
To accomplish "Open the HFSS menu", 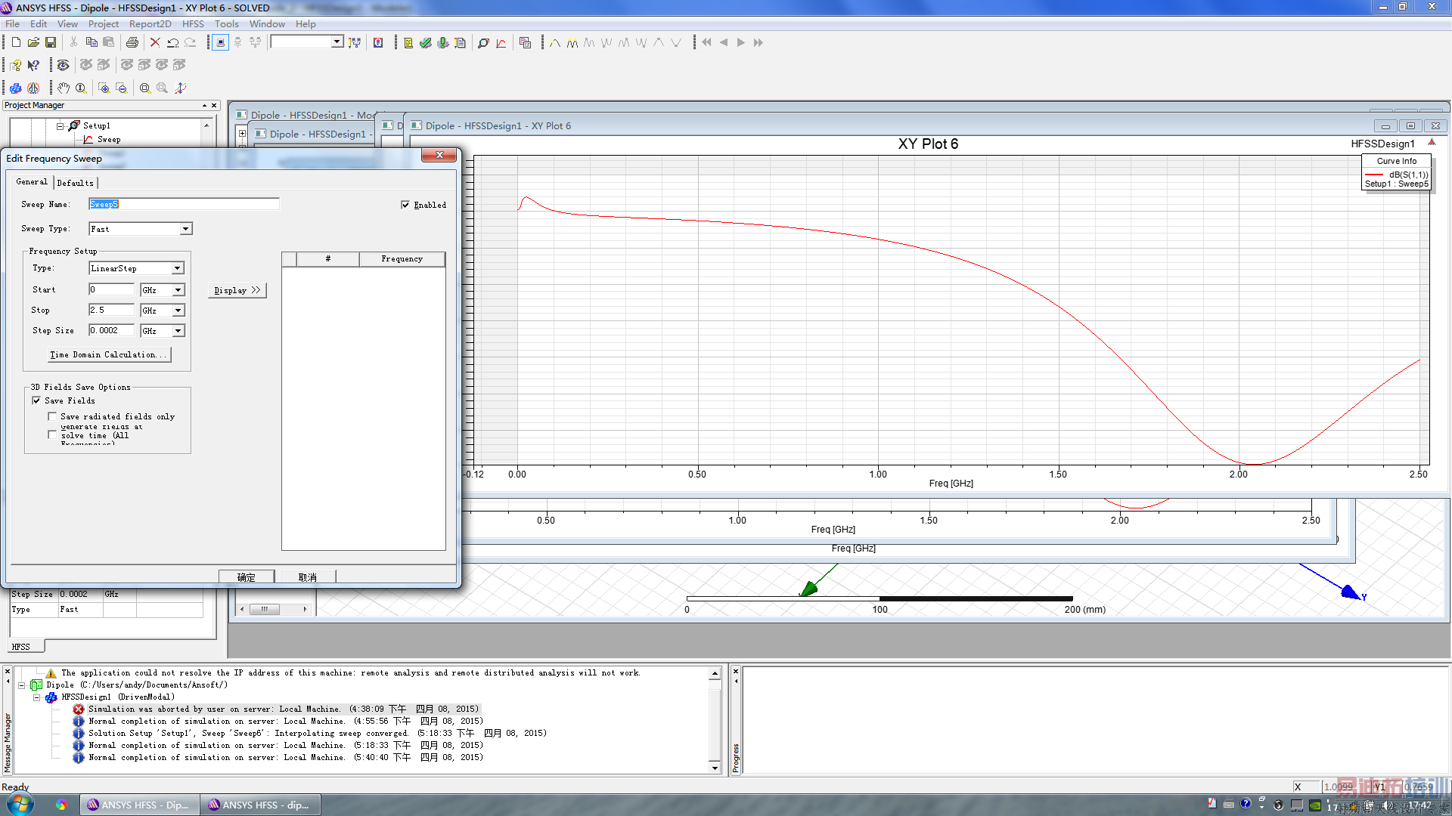I will [x=193, y=24].
